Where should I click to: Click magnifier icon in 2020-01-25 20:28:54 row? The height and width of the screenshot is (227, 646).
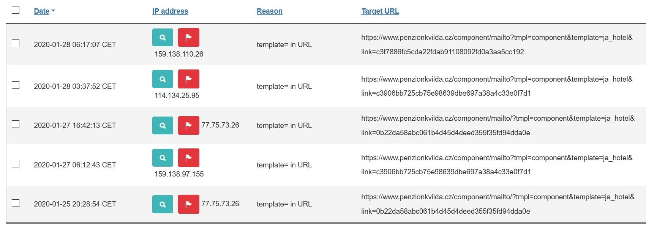[163, 204]
